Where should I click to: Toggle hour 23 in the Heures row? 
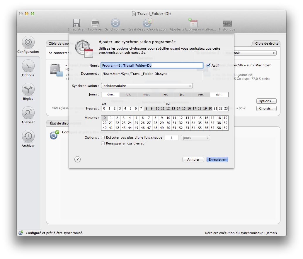point(226,108)
